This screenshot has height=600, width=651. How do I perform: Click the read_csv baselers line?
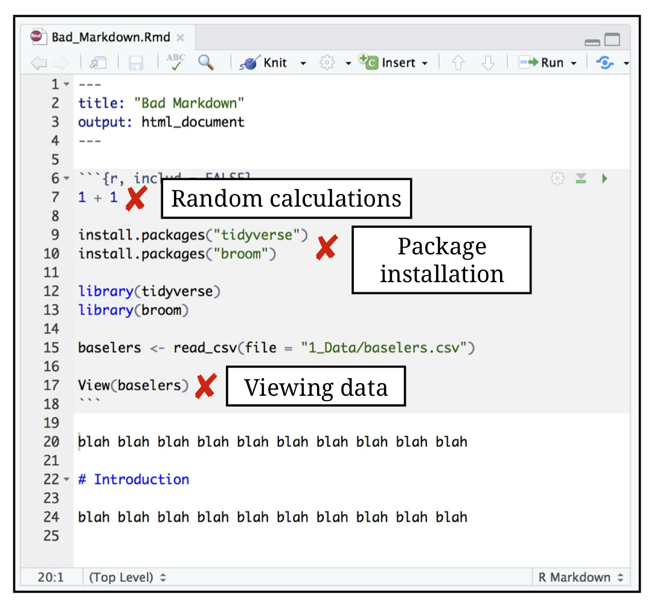point(277,348)
